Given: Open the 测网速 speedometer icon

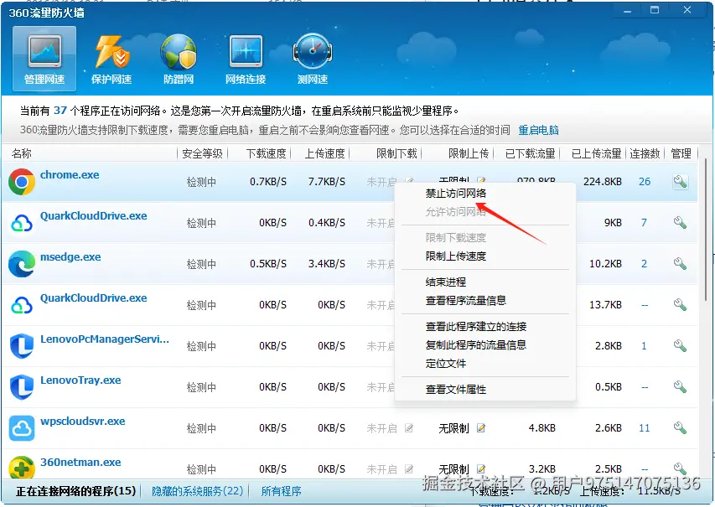Looking at the screenshot, I should pyautogui.click(x=313, y=52).
